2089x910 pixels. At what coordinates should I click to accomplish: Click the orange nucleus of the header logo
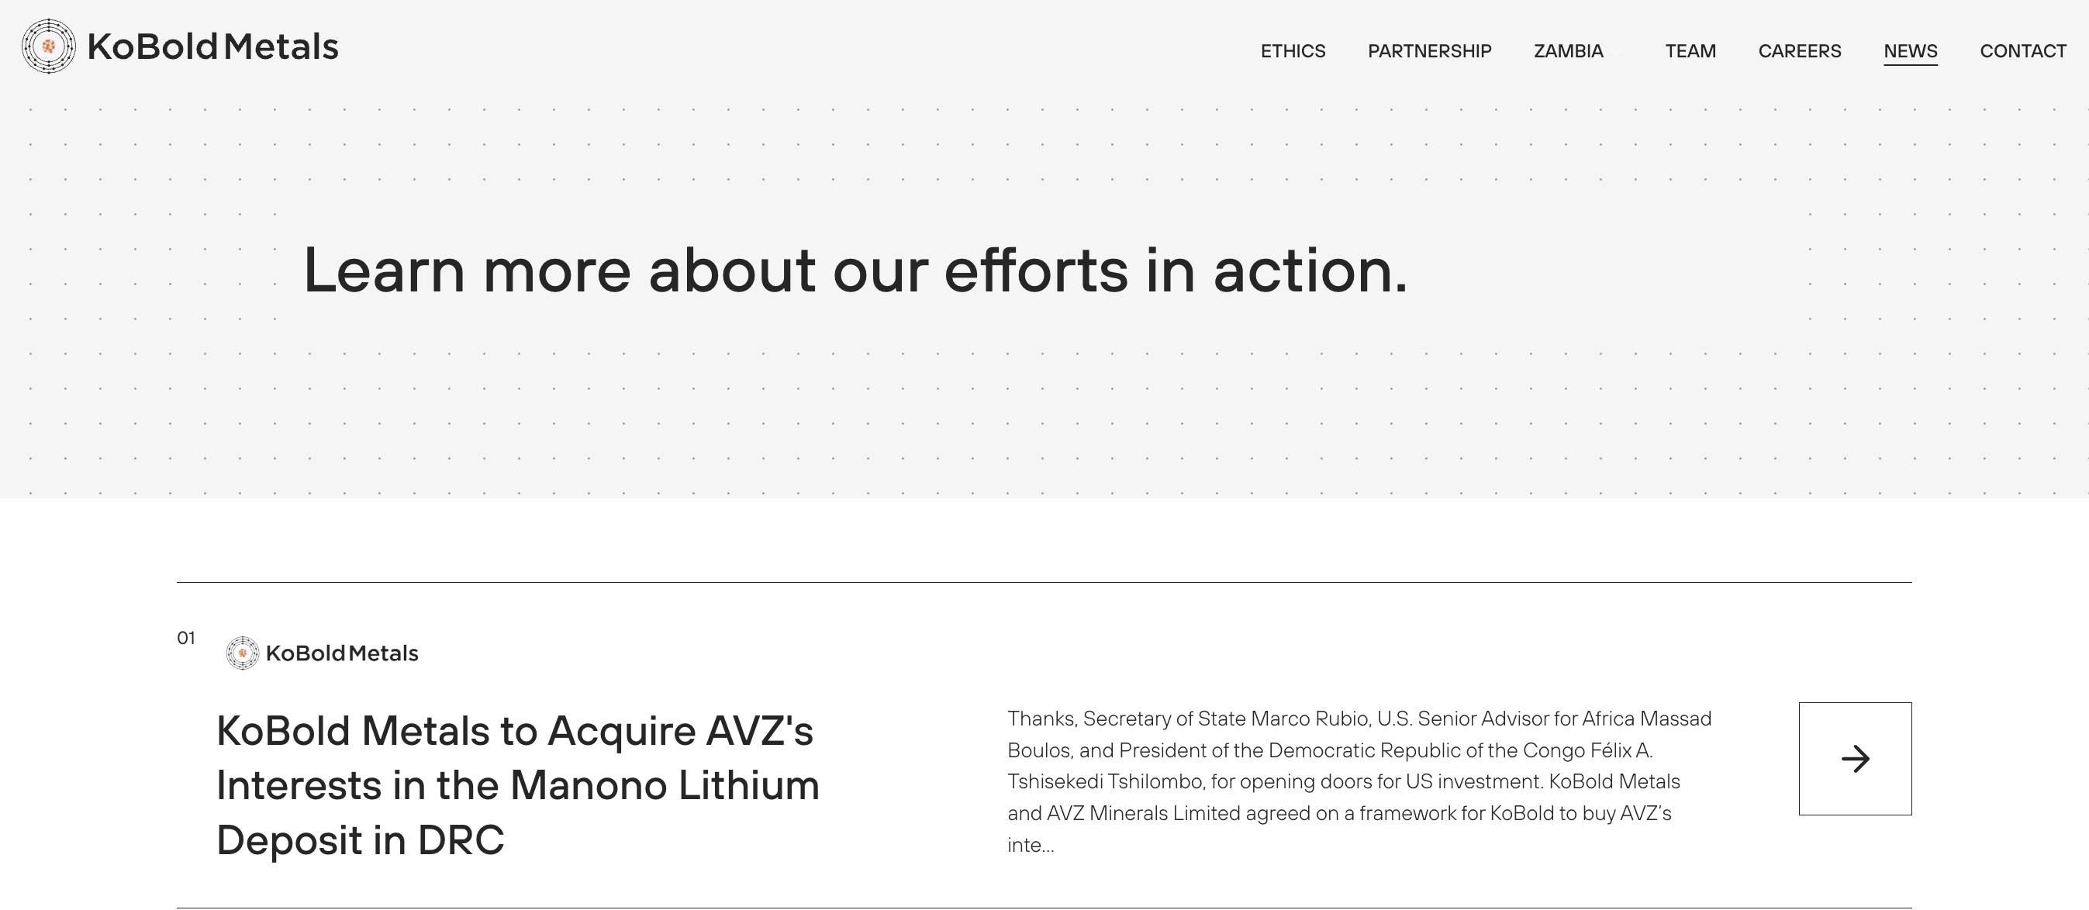(x=49, y=47)
